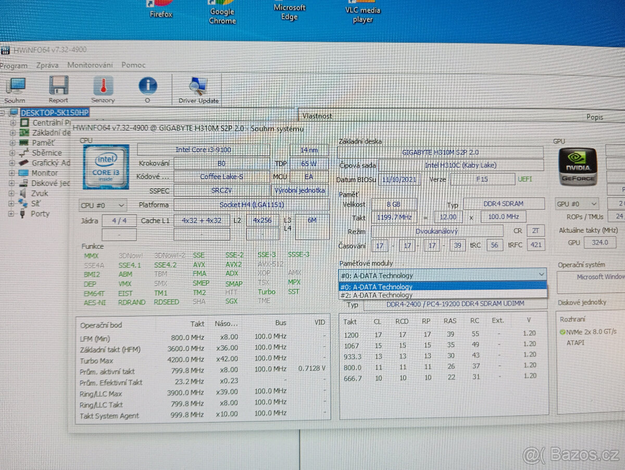Click the green NVMe status check icon
Viewport: 625px width, 470px height.
562,332
